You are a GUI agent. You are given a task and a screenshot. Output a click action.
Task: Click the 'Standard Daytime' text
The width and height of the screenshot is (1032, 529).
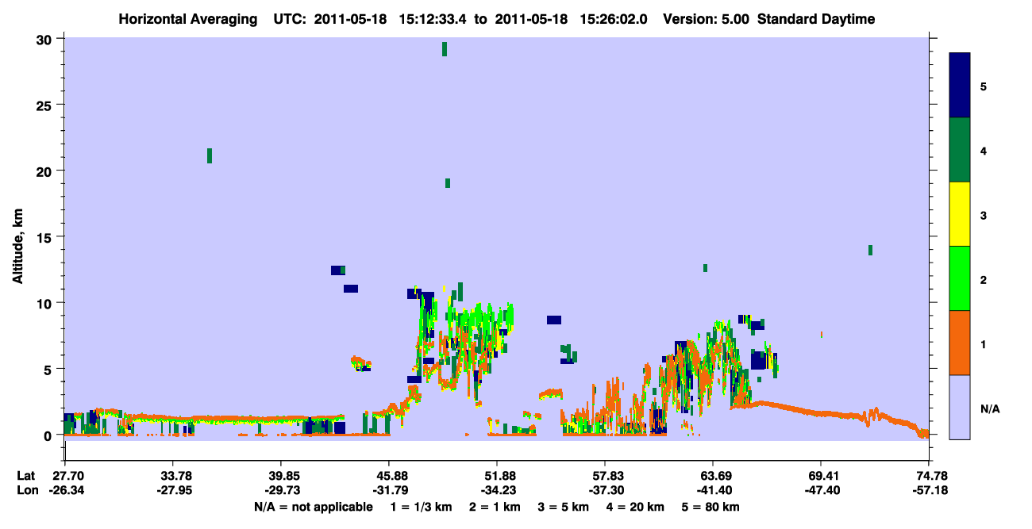pyautogui.click(x=816, y=19)
